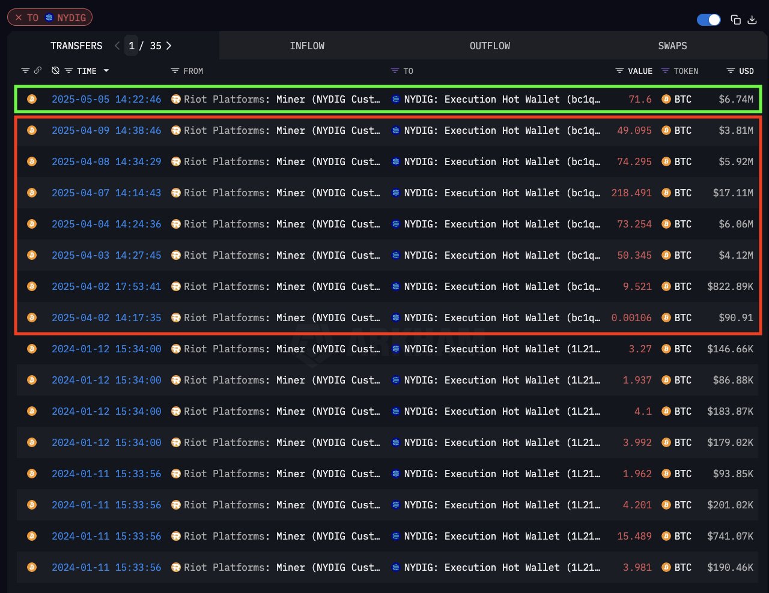Click the filter icon for USD column

click(x=731, y=71)
